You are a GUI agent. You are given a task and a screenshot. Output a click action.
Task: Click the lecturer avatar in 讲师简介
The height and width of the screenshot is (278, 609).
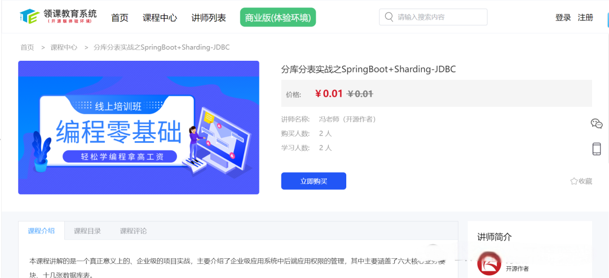tap(489, 263)
